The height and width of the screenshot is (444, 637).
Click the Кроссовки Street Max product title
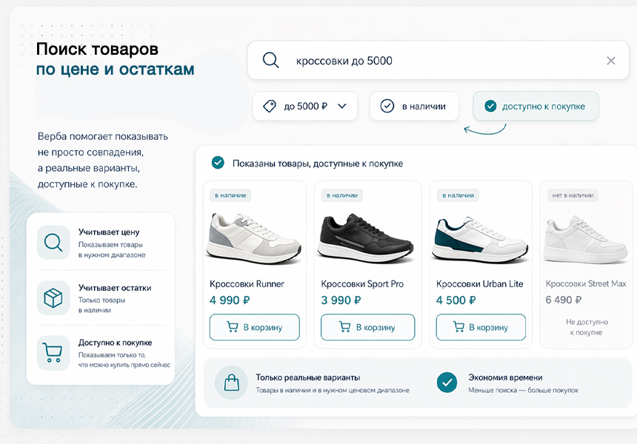pos(586,284)
